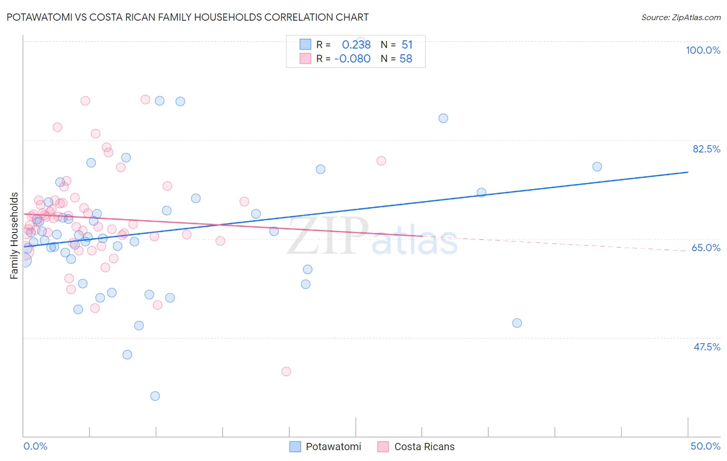The height and width of the screenshot is (461, 727).
Task: Click the Family Households axis label
Action: [14, 236]
